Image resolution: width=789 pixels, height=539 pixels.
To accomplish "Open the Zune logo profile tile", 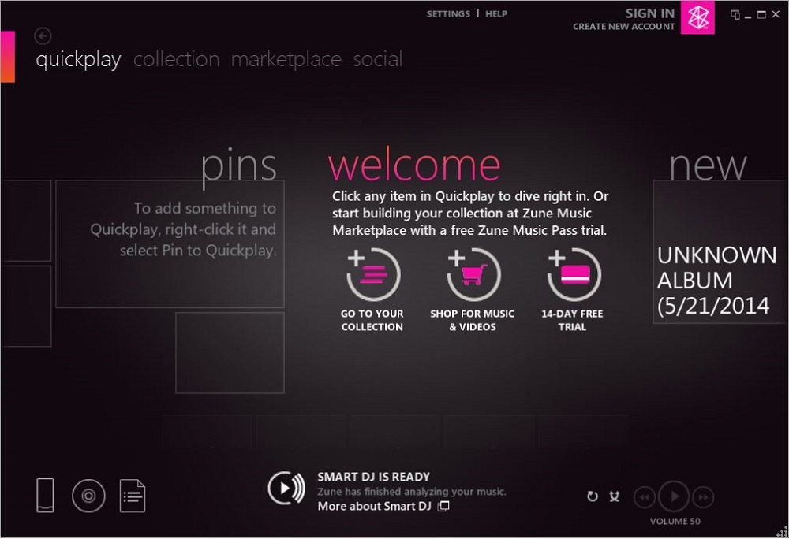I will pyautogui.click(x=697, y=17).
